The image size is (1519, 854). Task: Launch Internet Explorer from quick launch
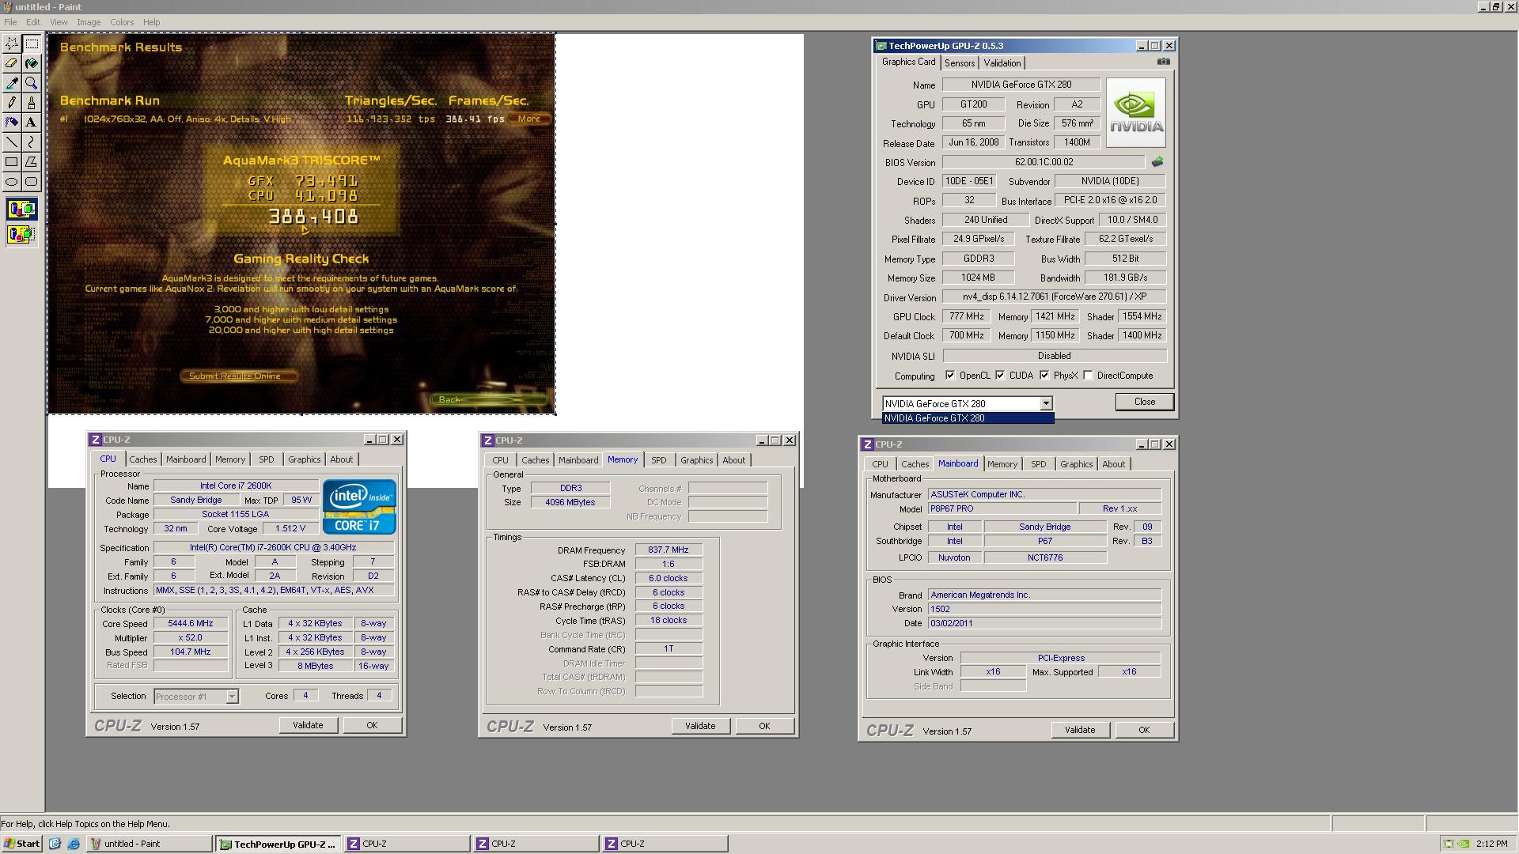click(x=74, y=844)
